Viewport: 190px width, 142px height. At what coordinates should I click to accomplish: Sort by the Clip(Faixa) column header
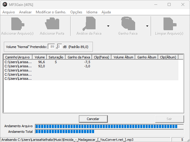coord(102,57)
